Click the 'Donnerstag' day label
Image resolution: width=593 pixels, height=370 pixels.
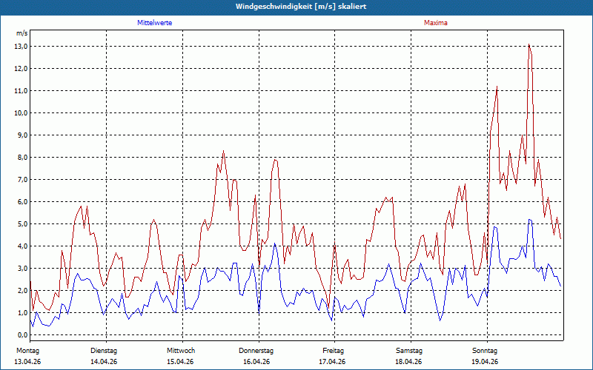pos(256,351)
